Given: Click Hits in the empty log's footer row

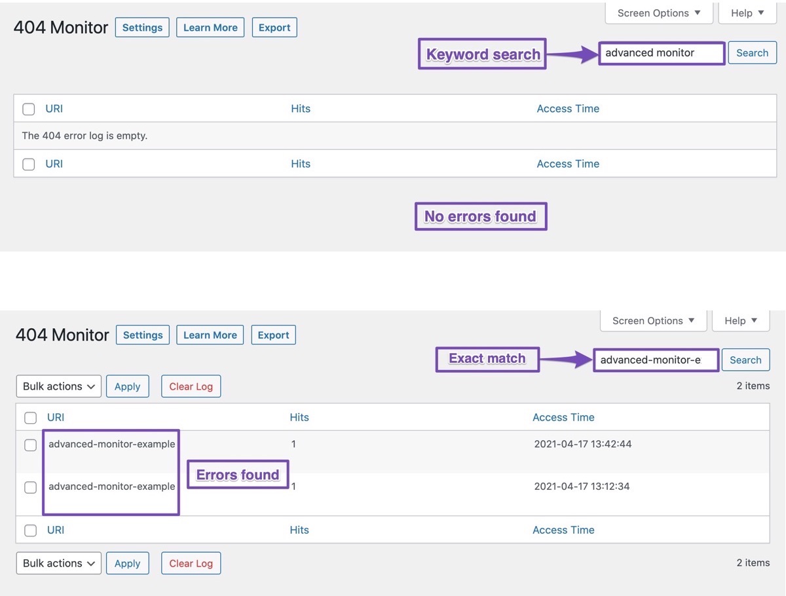Looking at the screenshot, I should (301, 164).
